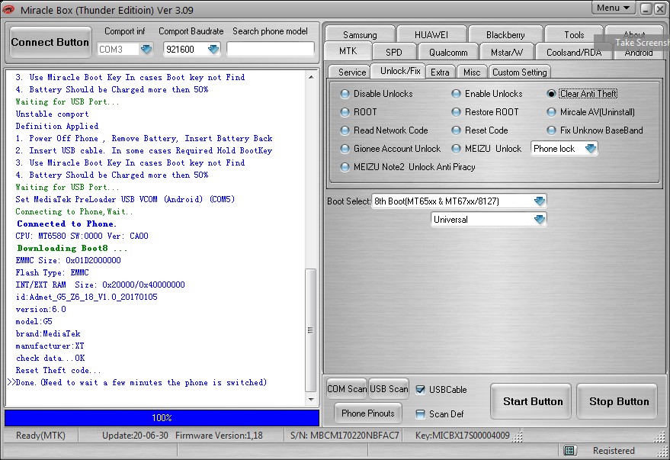
Task: Select the ROOT radio option
Action: (x=345, y=112)
